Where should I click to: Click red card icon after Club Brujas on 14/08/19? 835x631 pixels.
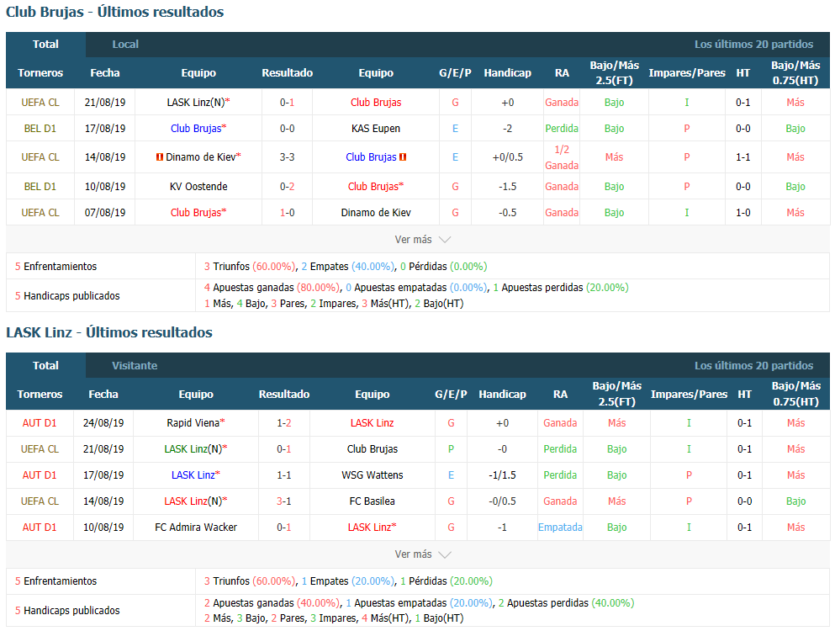click(x=403, y=157)
